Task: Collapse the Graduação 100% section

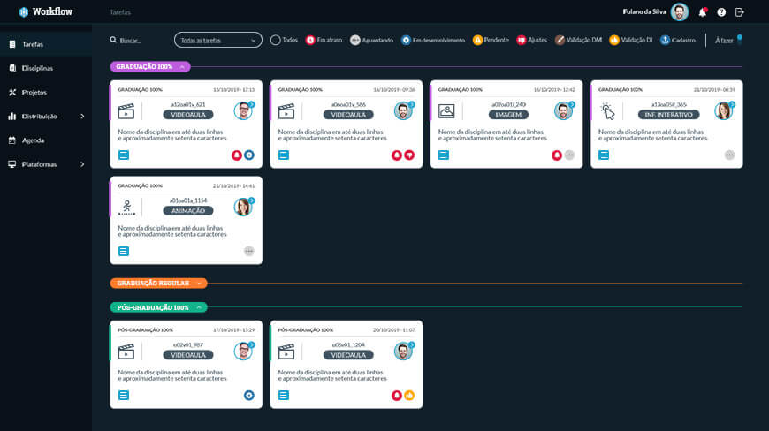Action: pos(182,66)
